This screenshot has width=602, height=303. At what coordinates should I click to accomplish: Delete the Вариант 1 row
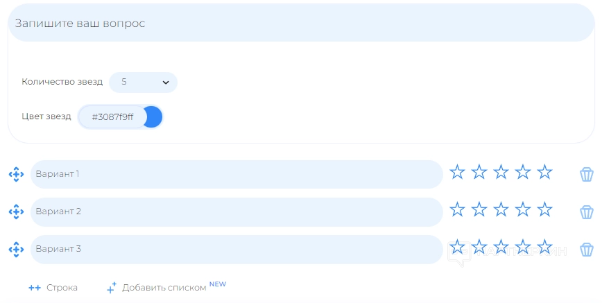(587, 174)
